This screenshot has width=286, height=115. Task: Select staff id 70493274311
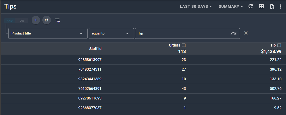click(x=90, y=69)
